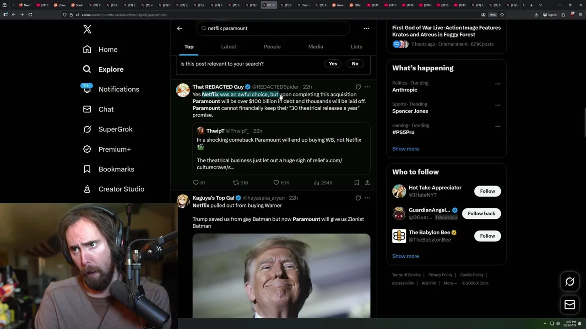Viewport: 586px width, 329px height.
Task: Click the search field containing netflix paramount
Action: tap(273, 28)
